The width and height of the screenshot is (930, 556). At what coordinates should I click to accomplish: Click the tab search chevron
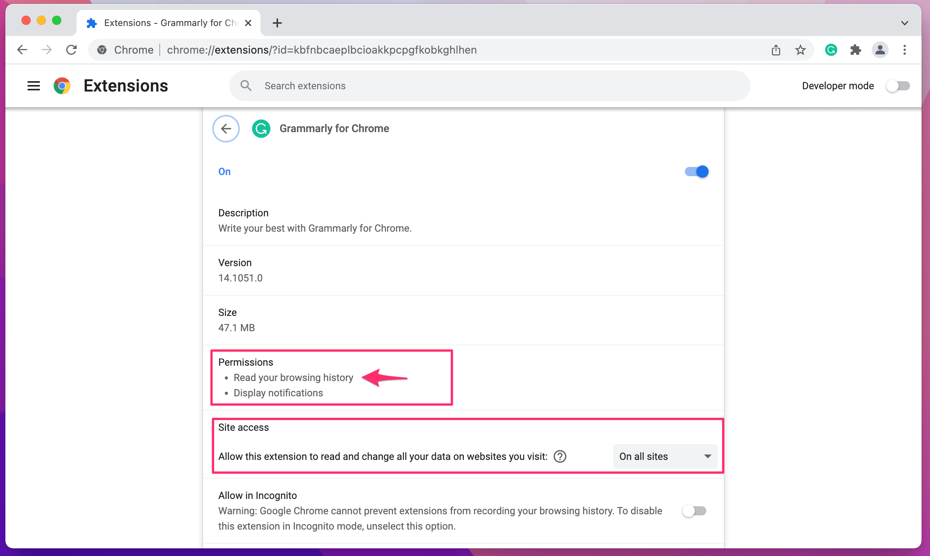[x=905, y=23]
